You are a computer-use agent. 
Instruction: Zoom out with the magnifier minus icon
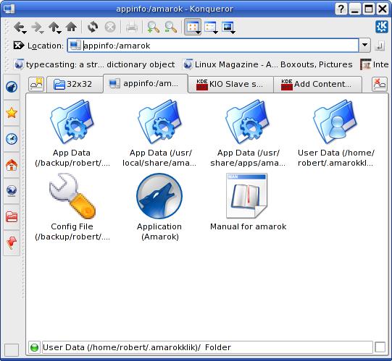coord(171,27)
